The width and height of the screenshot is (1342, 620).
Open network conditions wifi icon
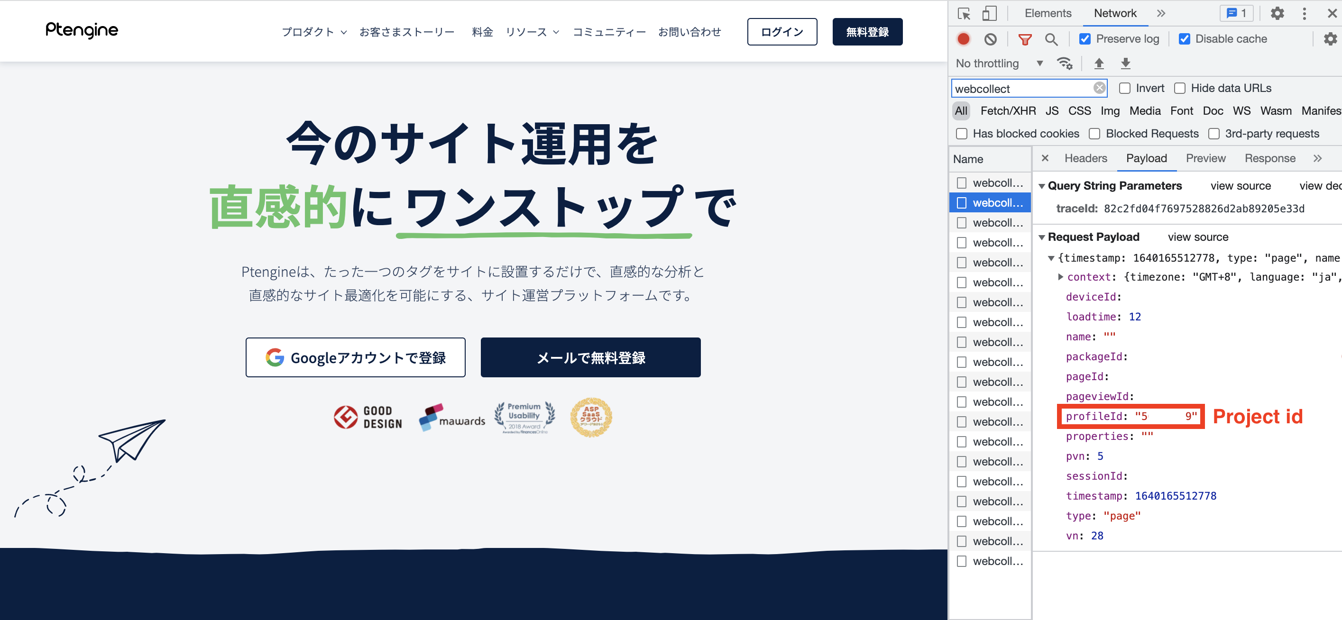[x=1064, y=64]
